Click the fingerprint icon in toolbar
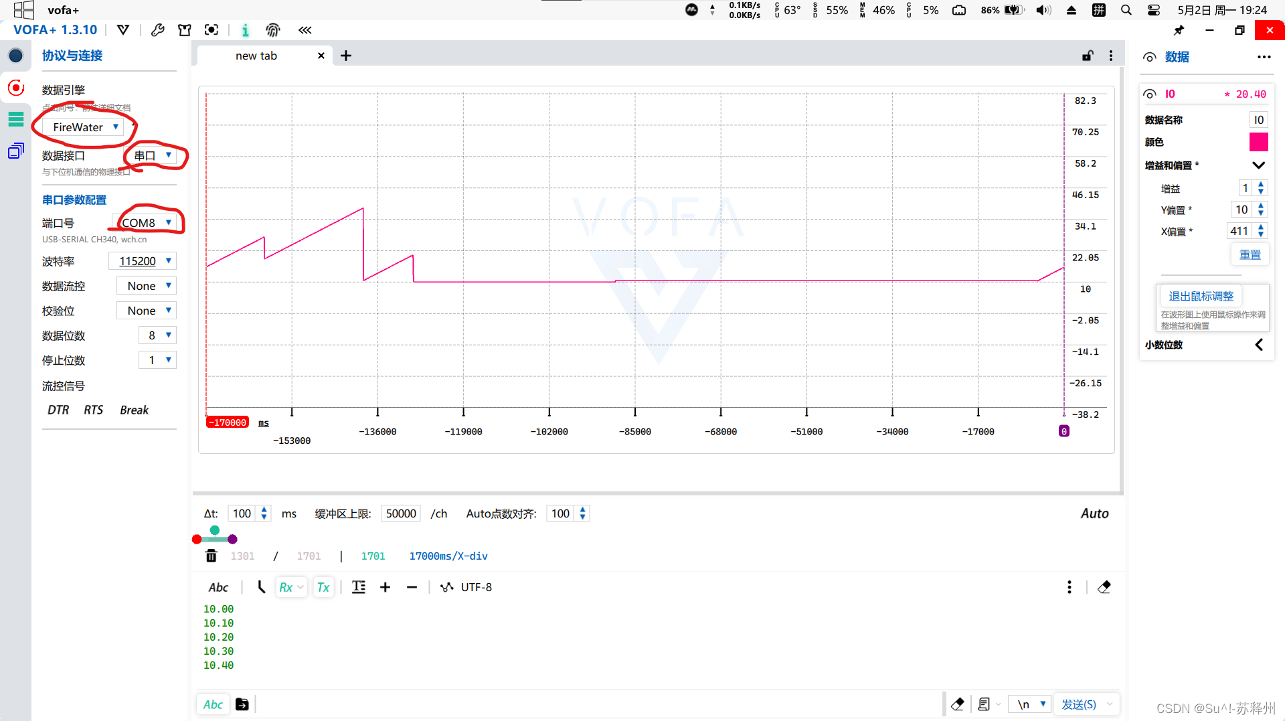This screenshot has height=721, width=1285. coord(272,29)
